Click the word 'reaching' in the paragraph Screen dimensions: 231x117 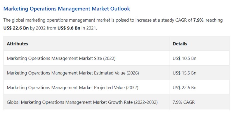[214, 20]
